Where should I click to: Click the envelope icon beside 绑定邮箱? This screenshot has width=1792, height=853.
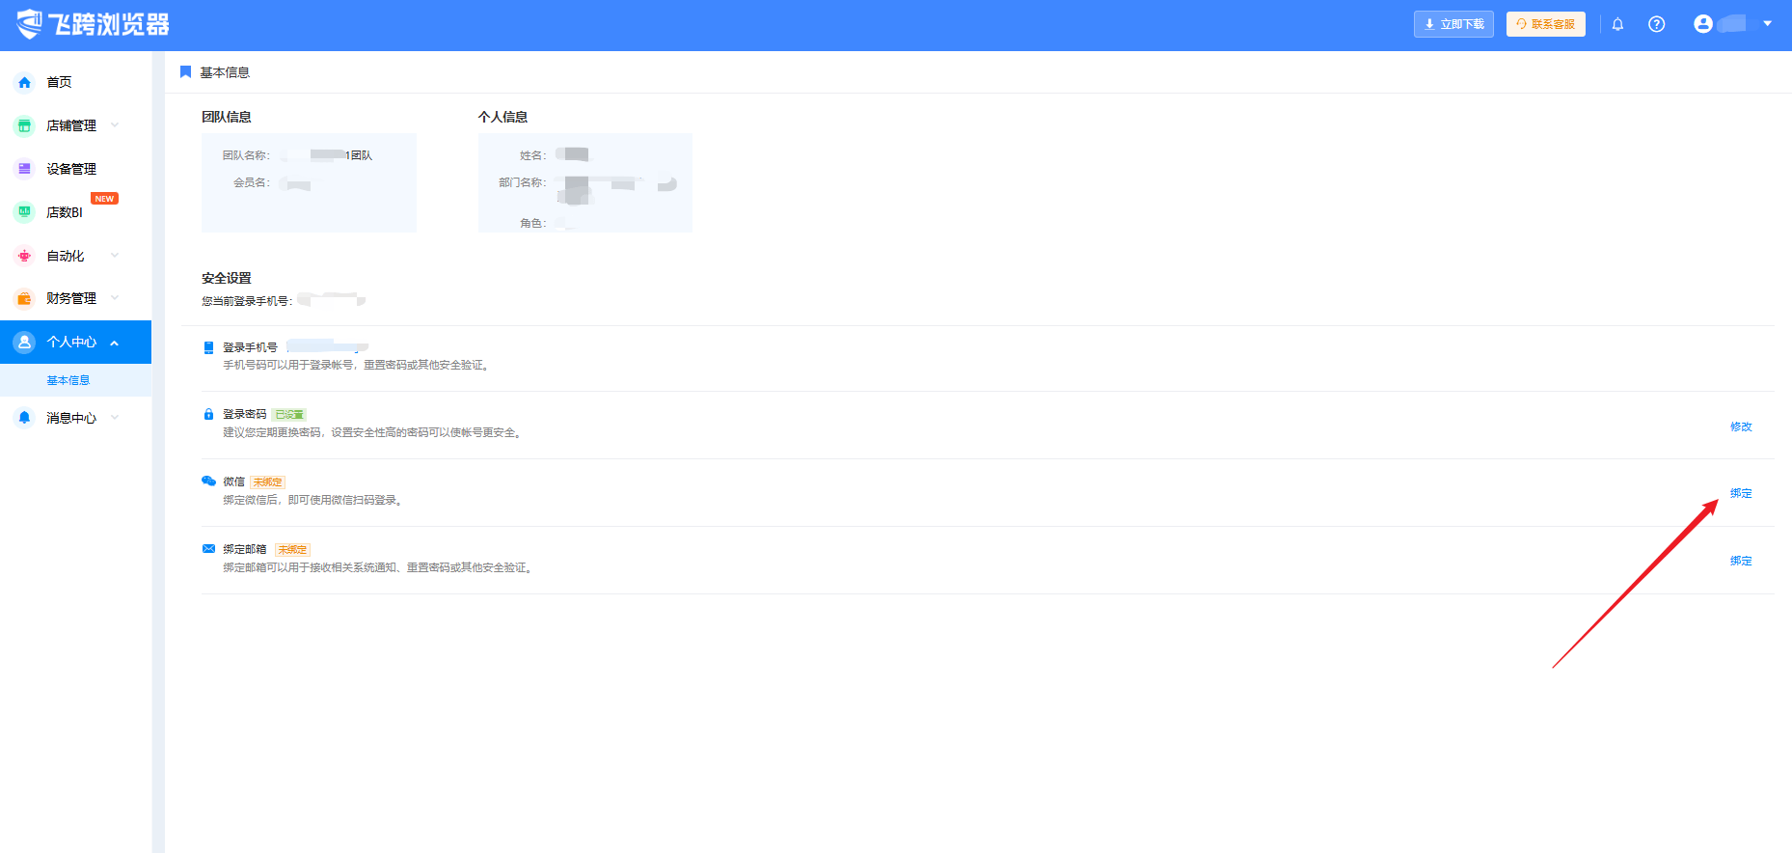208,548
